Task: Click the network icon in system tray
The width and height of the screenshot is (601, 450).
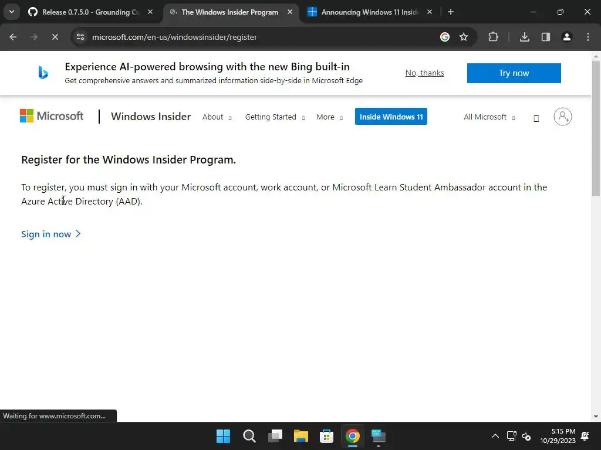Action: (x=511, y=436)
